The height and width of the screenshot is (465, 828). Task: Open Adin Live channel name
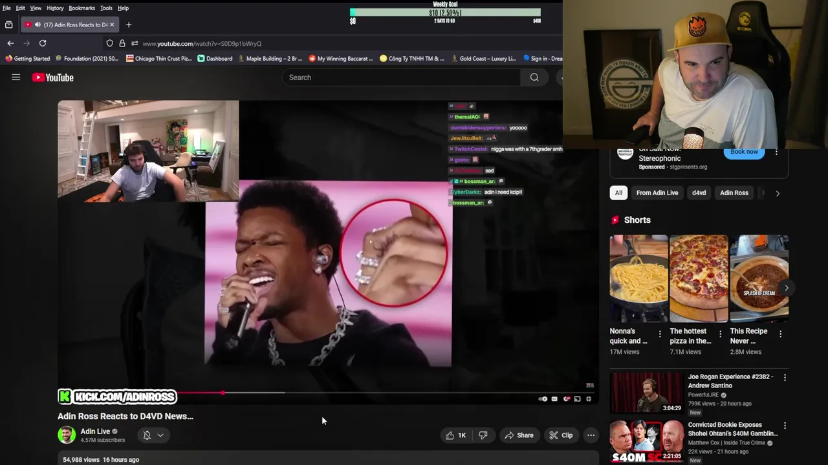coord(95,431)
